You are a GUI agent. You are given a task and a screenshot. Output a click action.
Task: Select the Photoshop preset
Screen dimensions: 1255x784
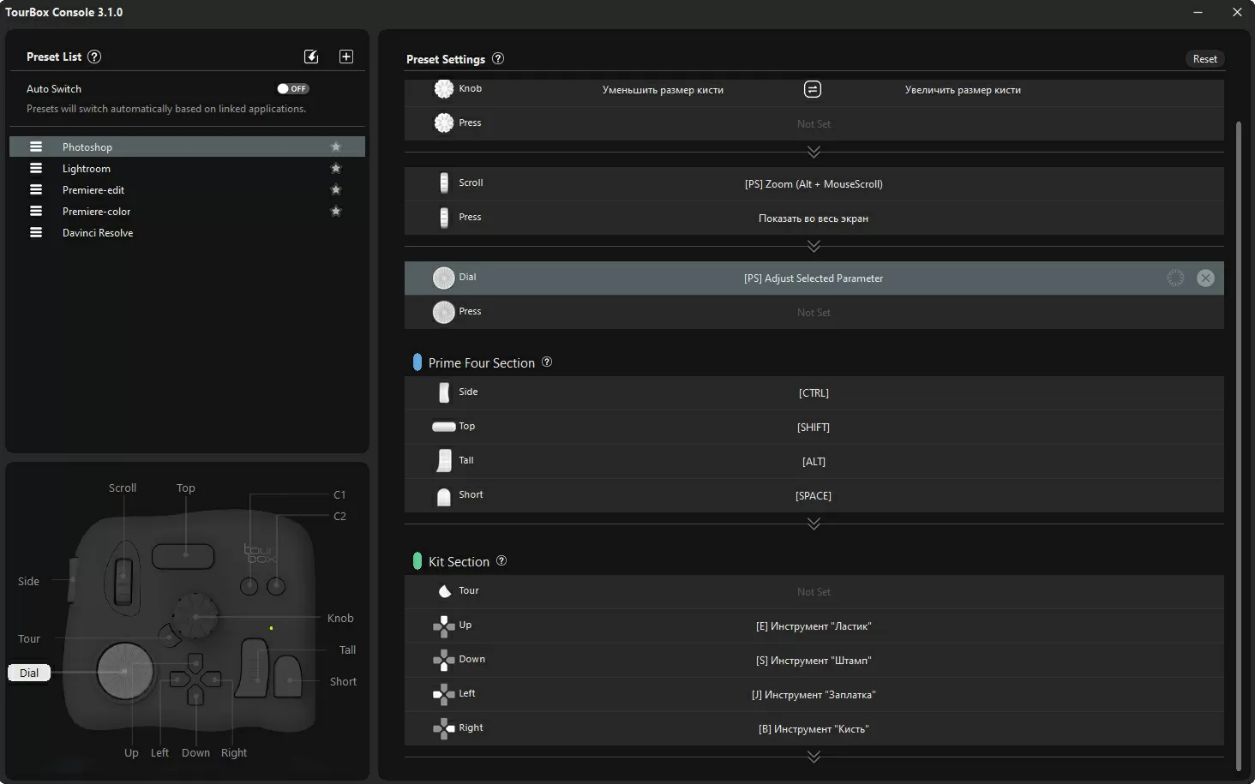click(187, 147)
